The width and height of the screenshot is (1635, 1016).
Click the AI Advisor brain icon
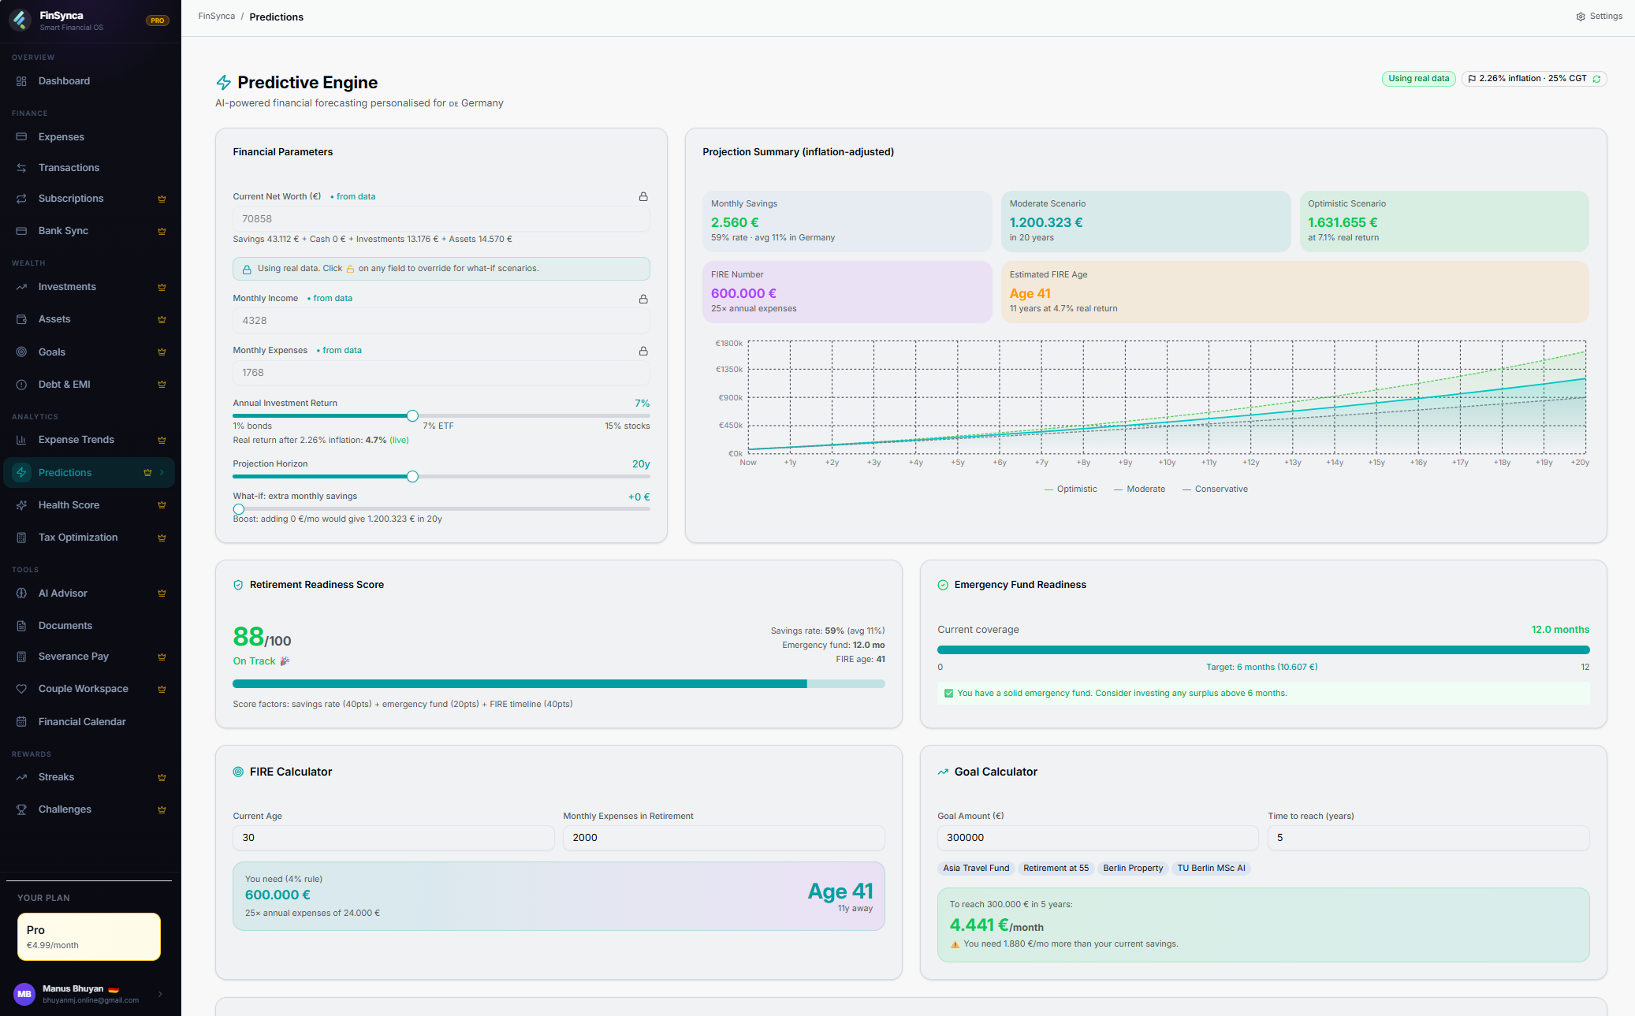[21, 594]
